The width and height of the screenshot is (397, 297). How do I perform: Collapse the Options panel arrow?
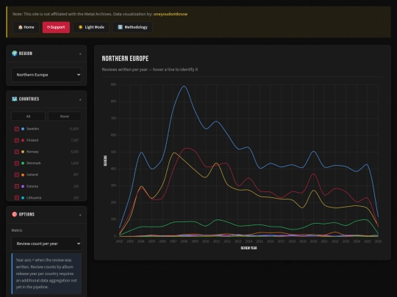click(x=80, y=215)
